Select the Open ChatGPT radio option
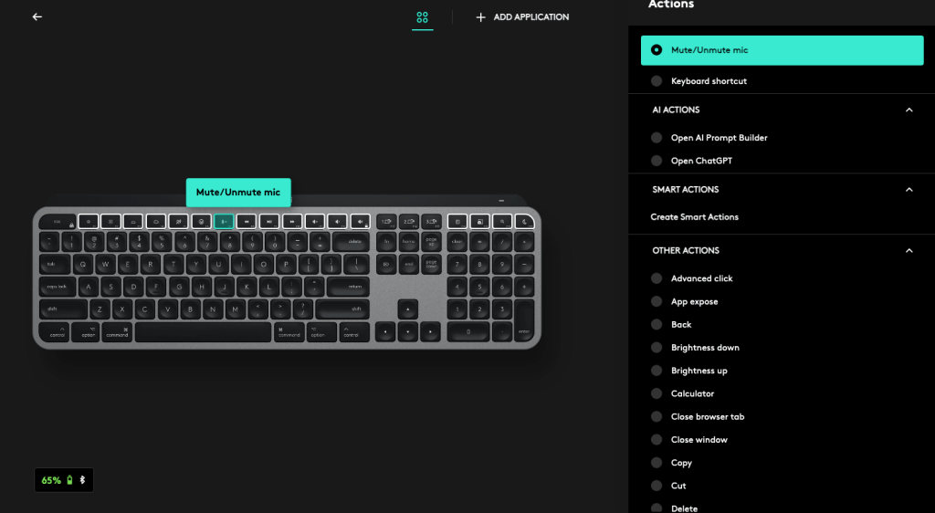Screen dimensions: 935x513 657,161
